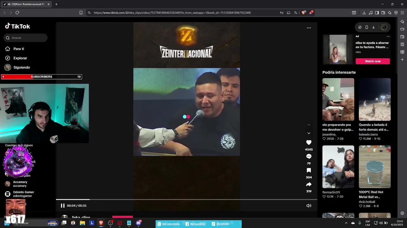
Task: Open the TikTok coins icon in top pill
Action: tap(360, 27)
